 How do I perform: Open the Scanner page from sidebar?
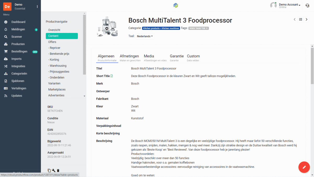click(x=16, y=37)
